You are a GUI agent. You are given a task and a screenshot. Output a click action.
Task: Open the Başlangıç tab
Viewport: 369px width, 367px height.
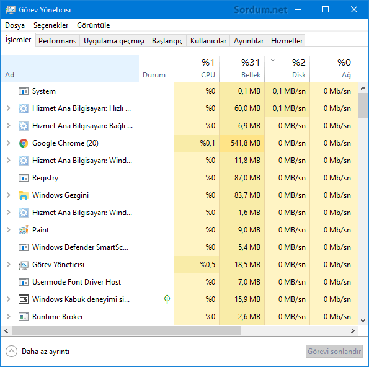pyautogui.click(x=167, y=41)
